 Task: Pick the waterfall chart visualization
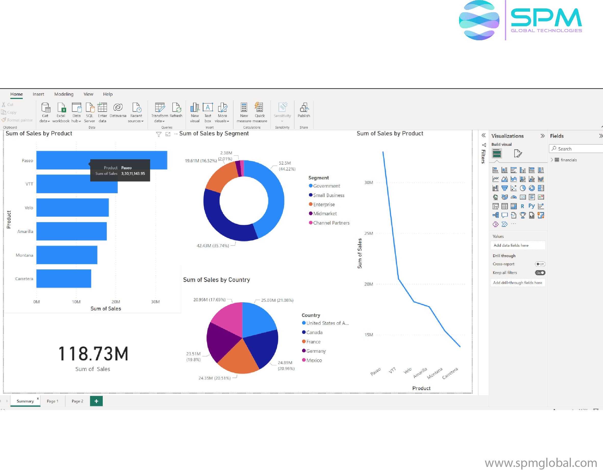pyautogui.click(x=495, y=188)
